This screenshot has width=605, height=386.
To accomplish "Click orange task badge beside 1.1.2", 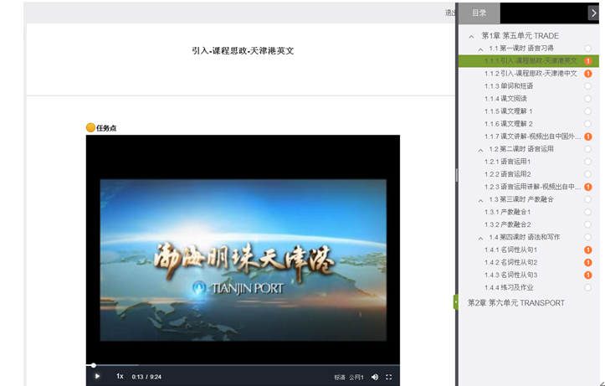I will pos(588,74).
